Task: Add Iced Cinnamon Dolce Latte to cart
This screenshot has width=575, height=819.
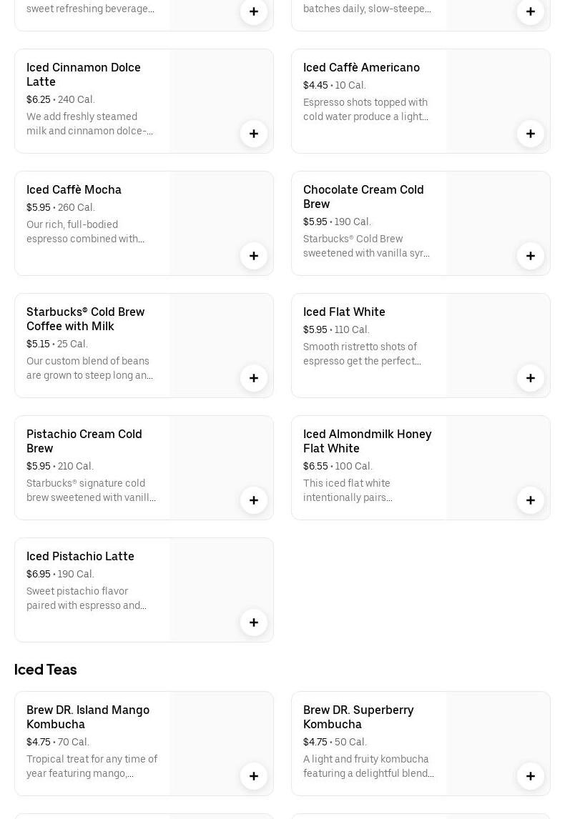Action: pyautogui.click(x=254, y=134)
